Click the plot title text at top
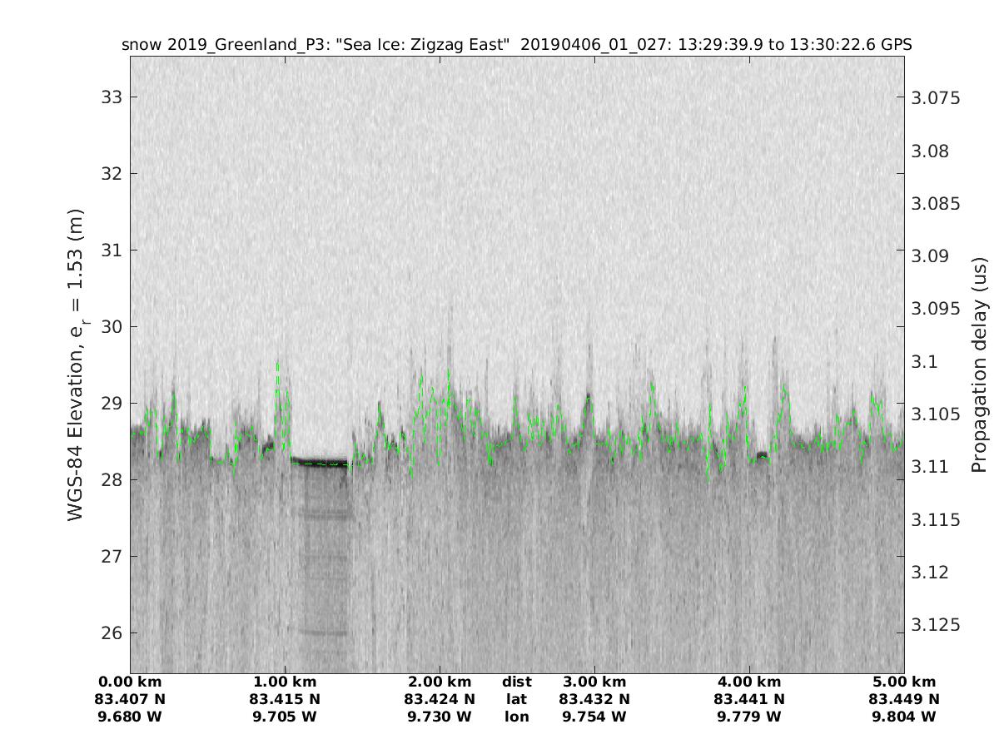This screenshot has height=749, width=999. coord(516,45)
